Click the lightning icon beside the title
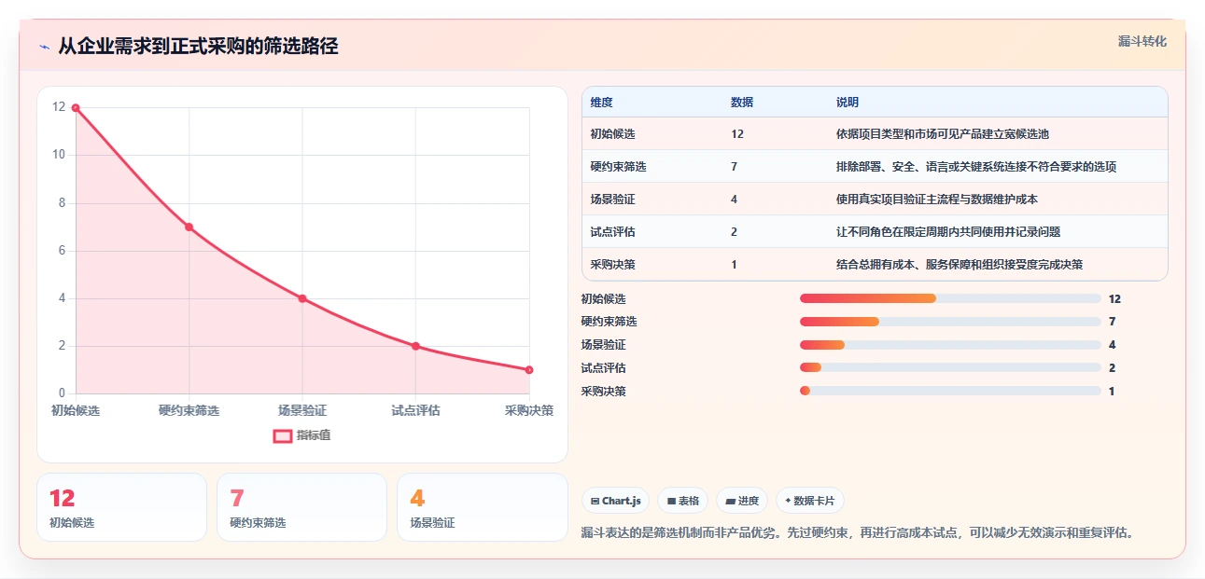Screen dimensions: 1205x579 coord(44,47)
